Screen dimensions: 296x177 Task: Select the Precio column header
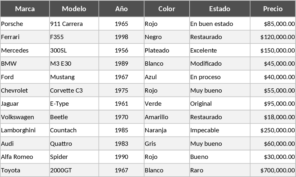pos(273,9)
